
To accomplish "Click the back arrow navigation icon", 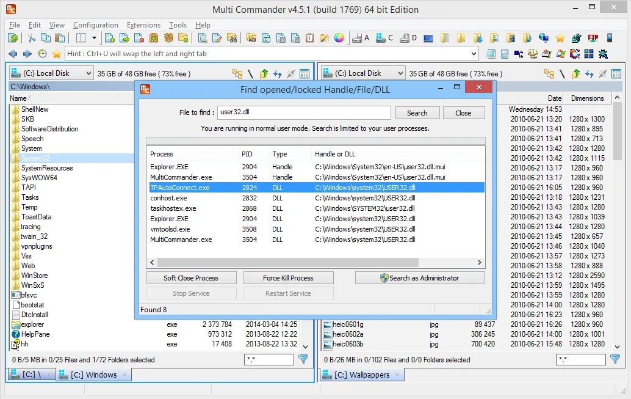I will [x=13, y=54].
